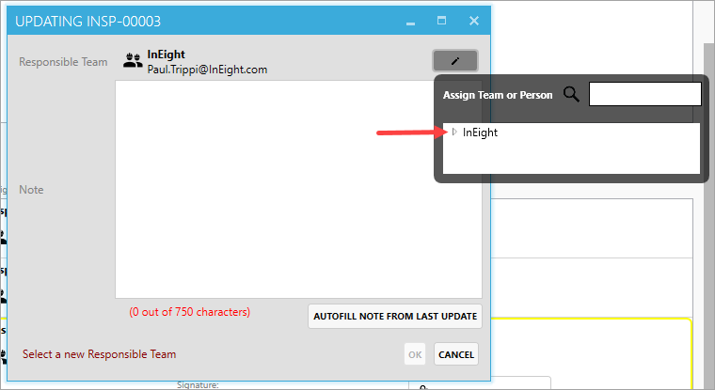
Task: Click the background window vertical scrollbar
Action: pos(708,214)
